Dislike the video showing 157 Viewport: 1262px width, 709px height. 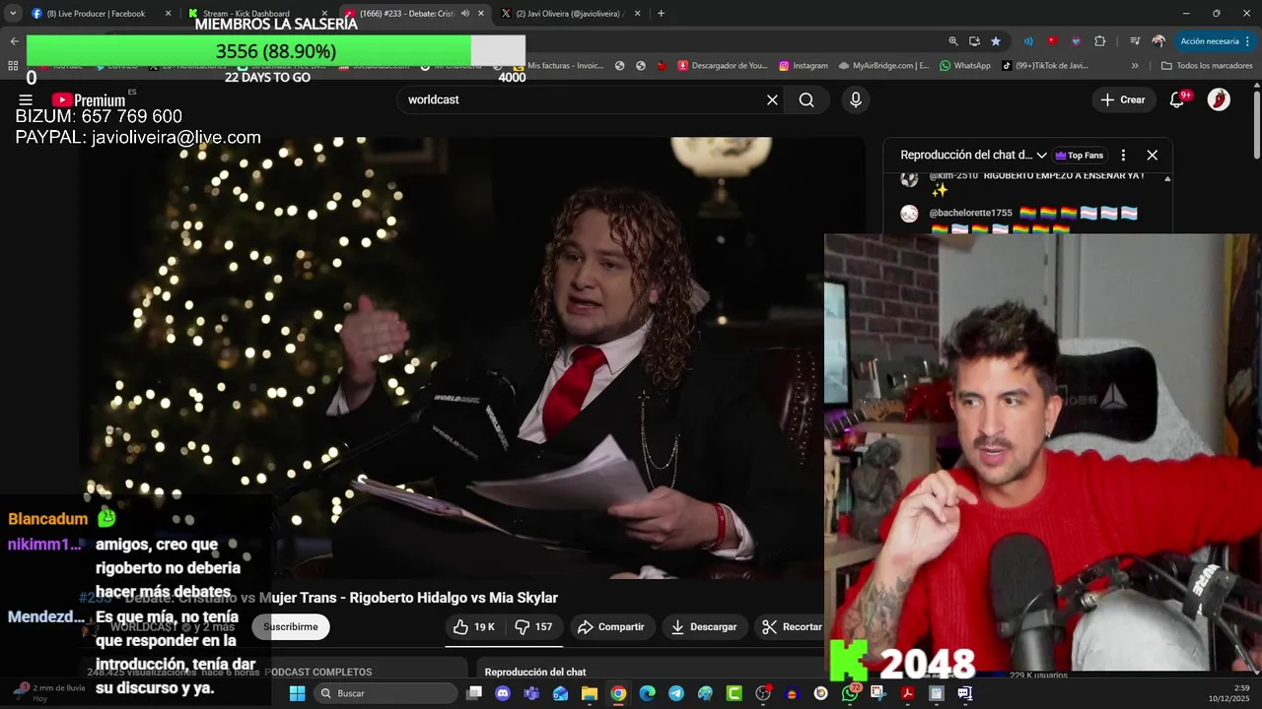(x=533, y=626)
